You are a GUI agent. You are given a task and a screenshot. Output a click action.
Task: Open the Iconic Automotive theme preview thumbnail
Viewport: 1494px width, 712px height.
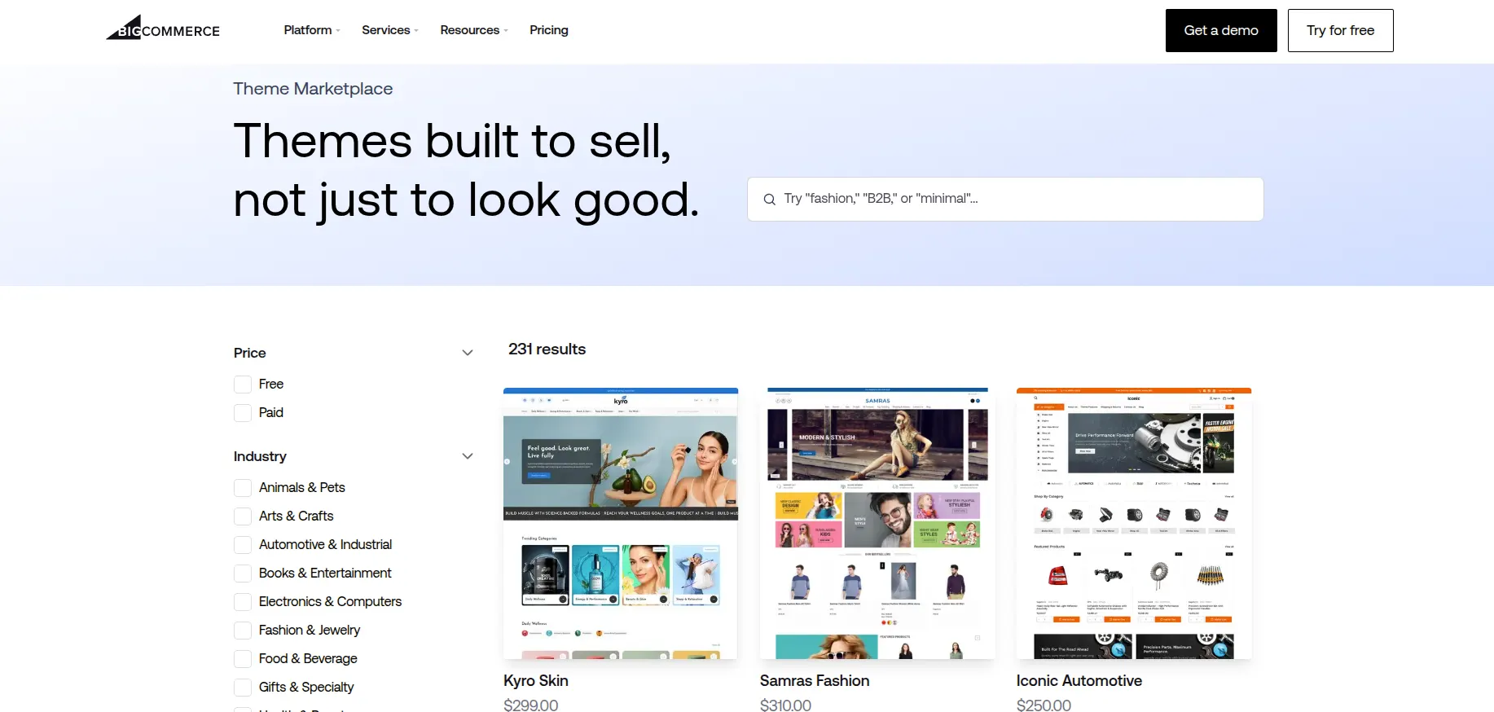tap(1134, 523)
